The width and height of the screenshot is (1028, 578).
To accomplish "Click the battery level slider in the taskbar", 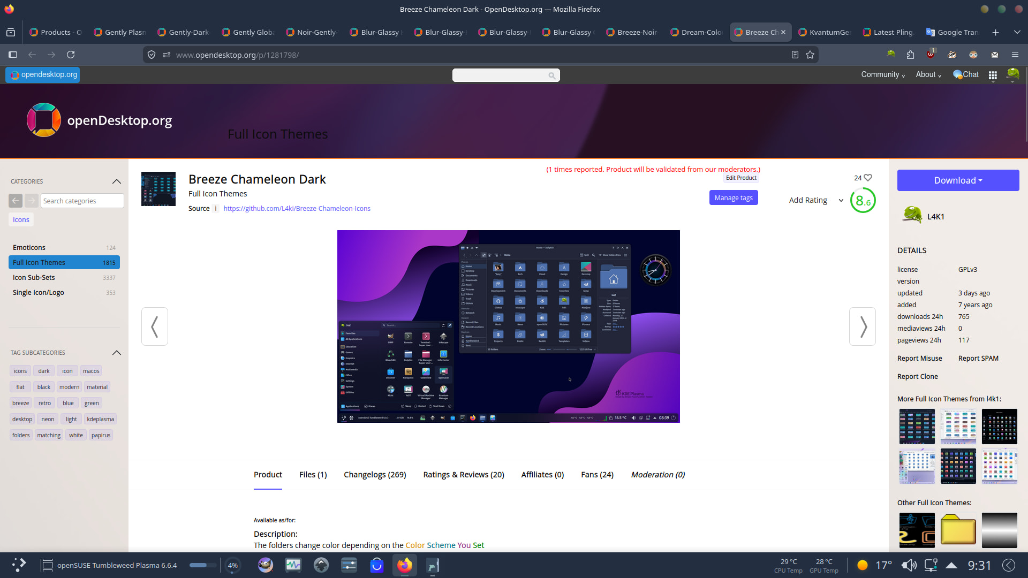I will (x=202, y=565).
